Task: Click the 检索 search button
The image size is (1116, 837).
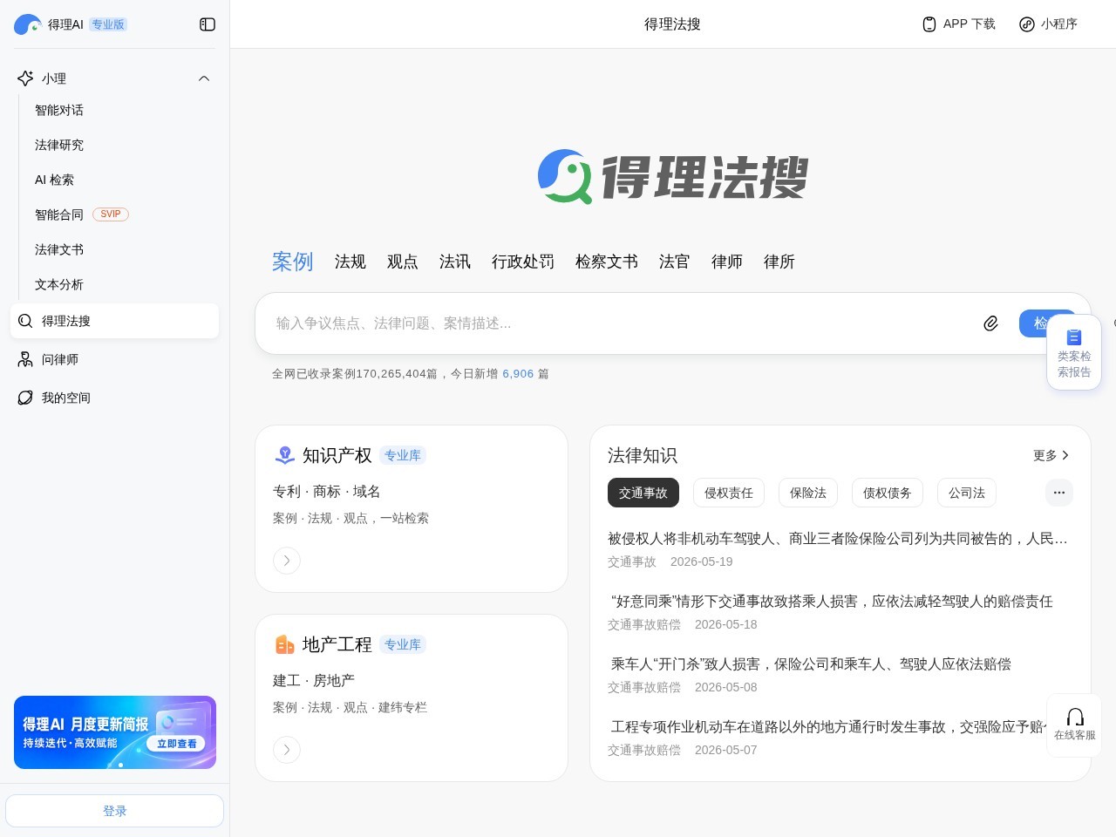Action: [x=1047, y=323]
